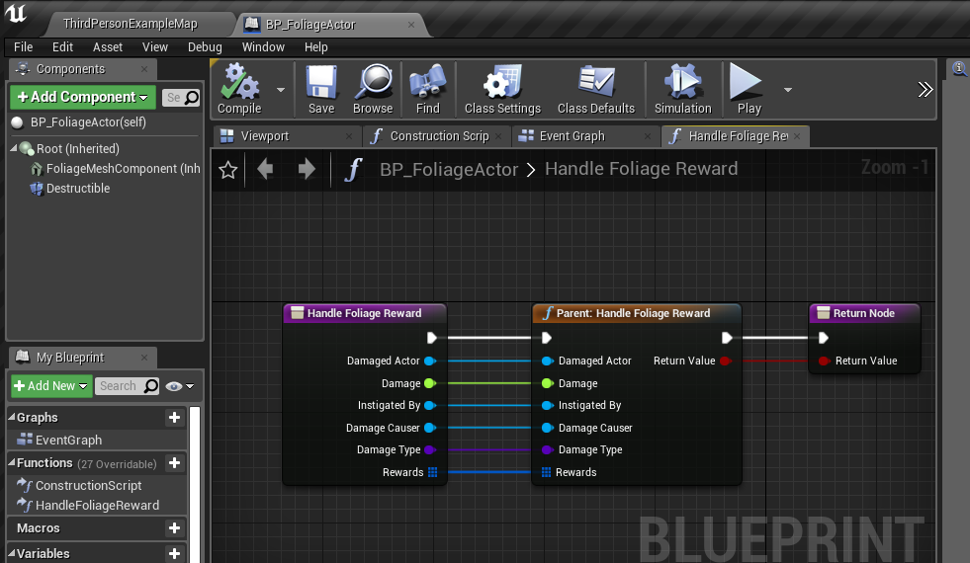Screen dimensions: 970x563
Task: Click the Add New button
Action: click(x=51, y=386)
